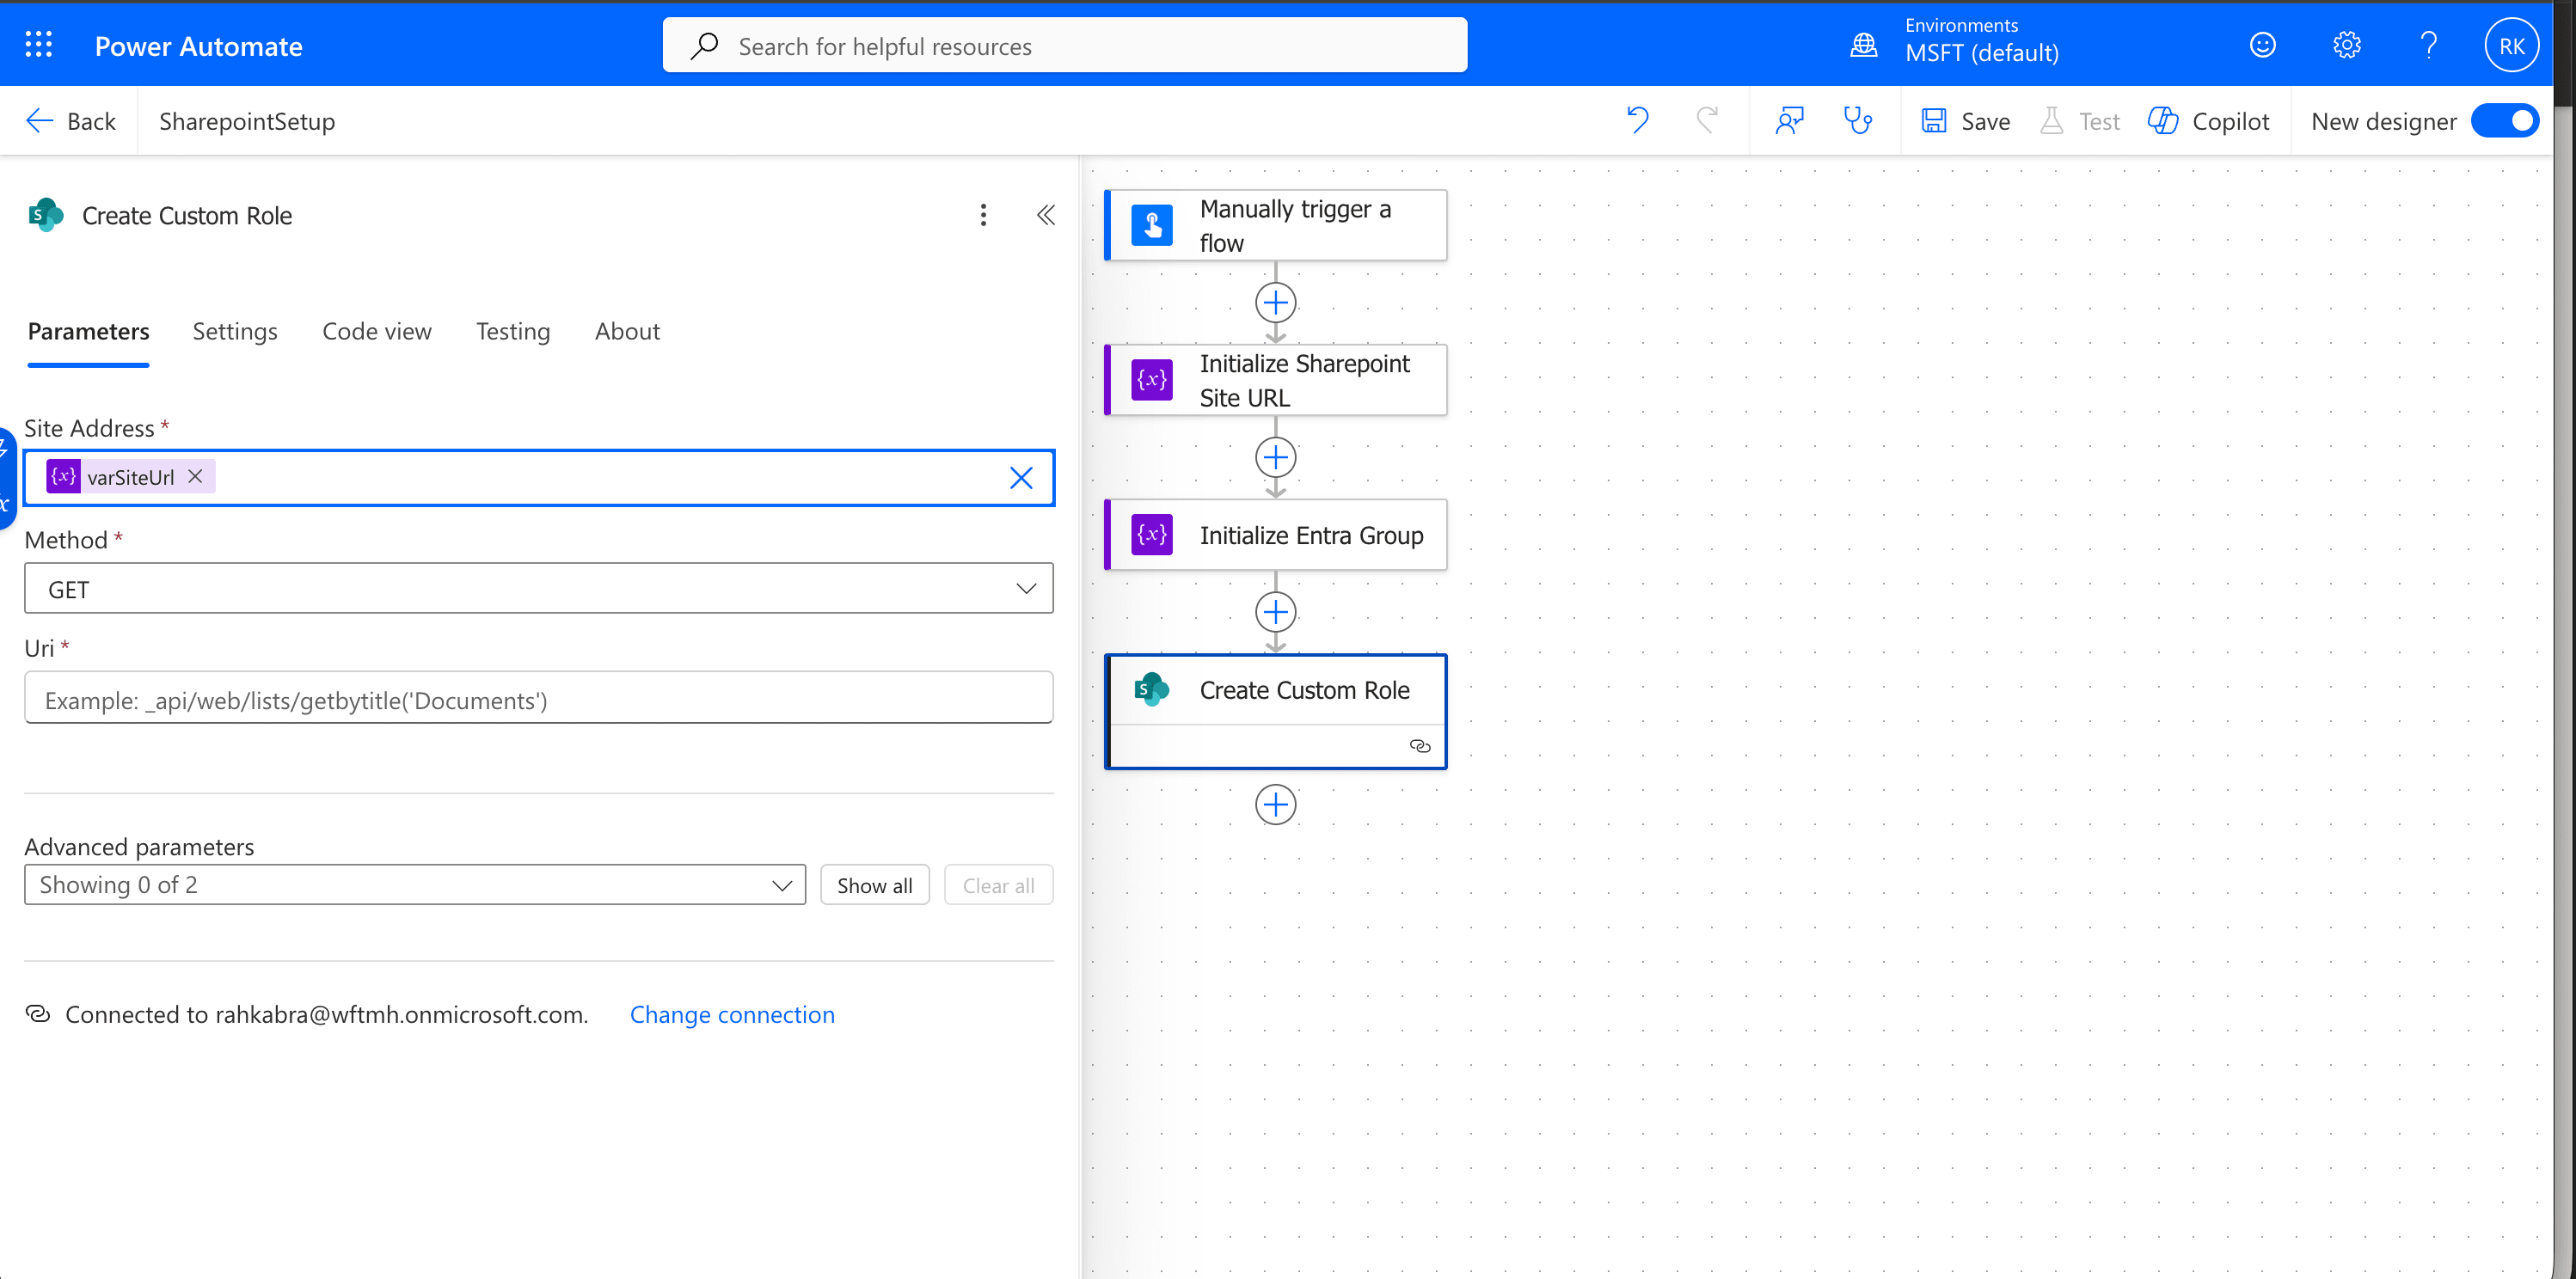Focus the Search for helpful resources box
The image size is (2576, 1279).
pyautogui.click(x=1065, y=45)
